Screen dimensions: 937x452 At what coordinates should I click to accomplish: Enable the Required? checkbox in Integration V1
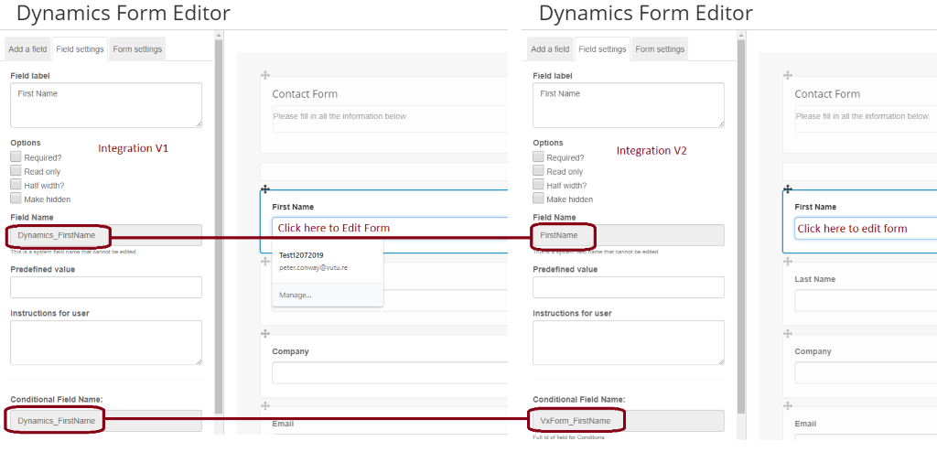coord(16,157)
